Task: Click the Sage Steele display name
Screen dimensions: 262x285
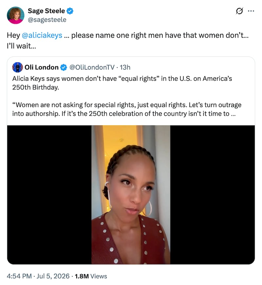Action: pyautogui.click(x=46, y=11)
